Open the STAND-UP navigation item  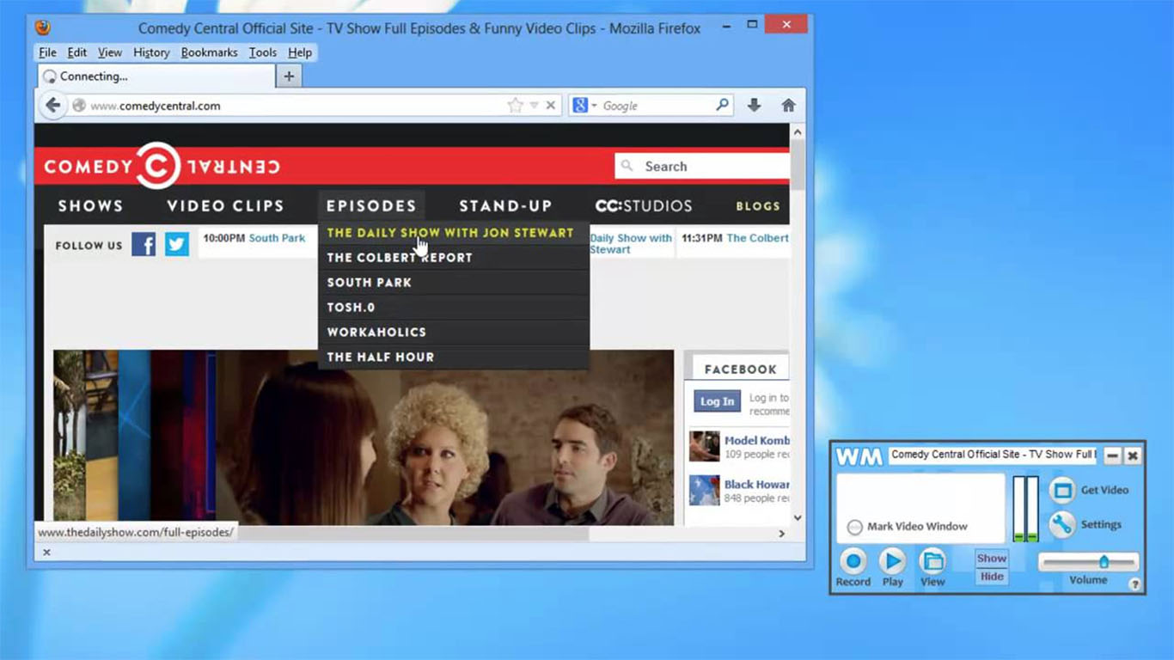pyautogui.click(x=505, y=206)
